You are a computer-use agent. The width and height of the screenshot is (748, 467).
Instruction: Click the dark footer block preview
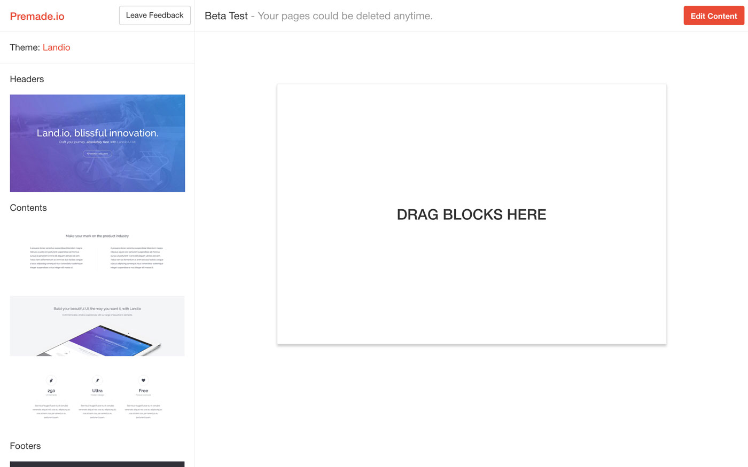(x=97, y=464)
